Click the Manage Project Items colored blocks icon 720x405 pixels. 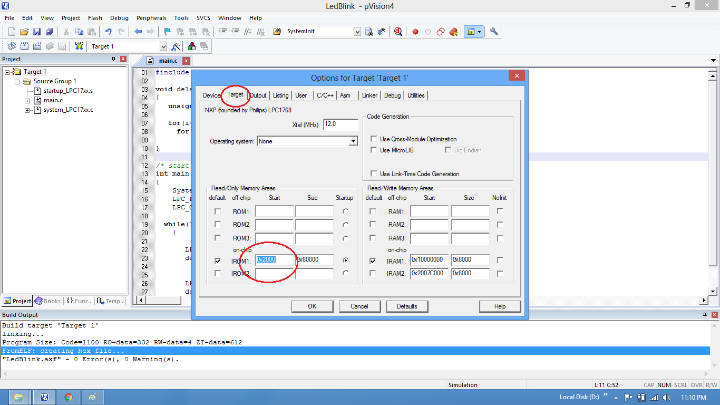[192, 46]
